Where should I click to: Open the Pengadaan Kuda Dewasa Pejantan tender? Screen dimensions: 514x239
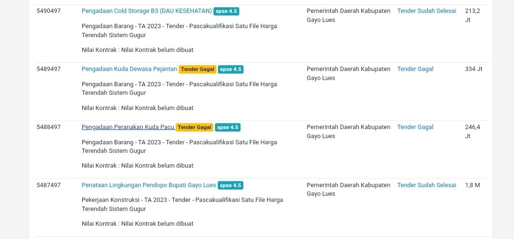tap(129, 69)
